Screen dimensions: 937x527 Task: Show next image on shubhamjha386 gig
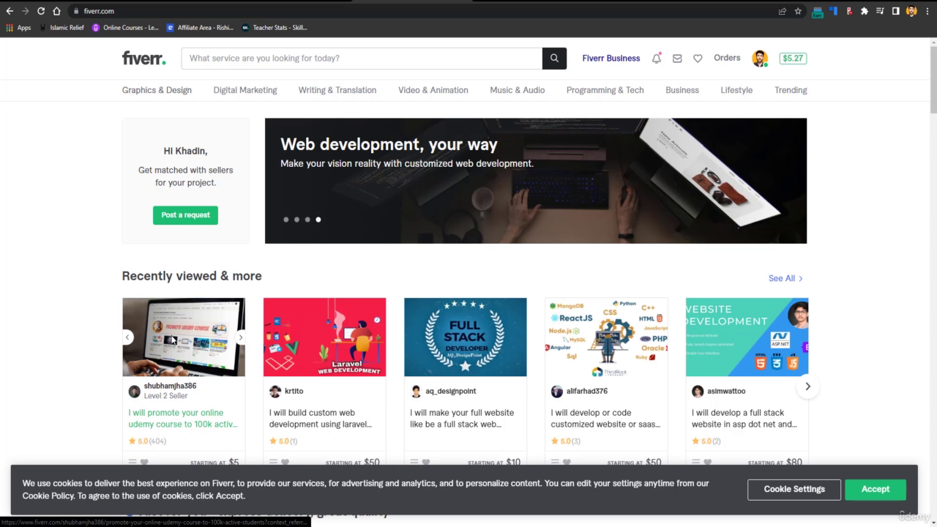(x=240, y=337)
